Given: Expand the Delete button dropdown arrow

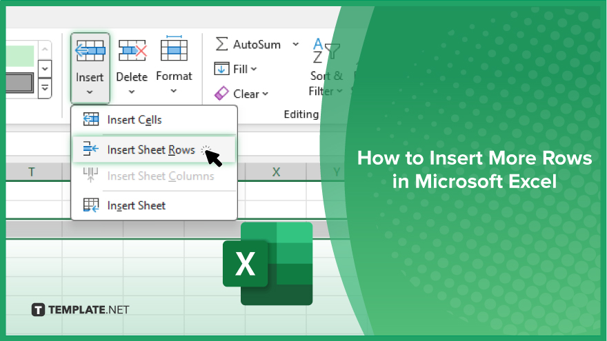Looking at the screenshot, I should pos(132,92).
